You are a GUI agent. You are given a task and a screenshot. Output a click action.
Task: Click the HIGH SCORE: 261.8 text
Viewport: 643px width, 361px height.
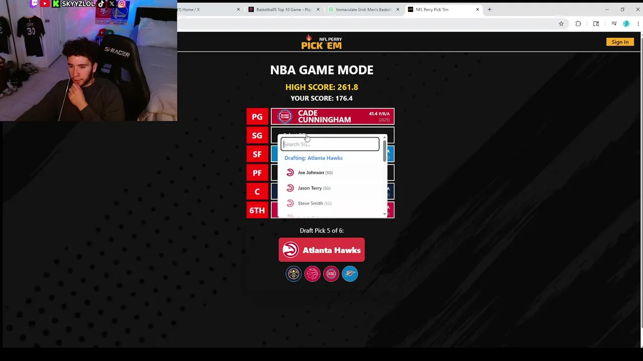click(321, 87)
